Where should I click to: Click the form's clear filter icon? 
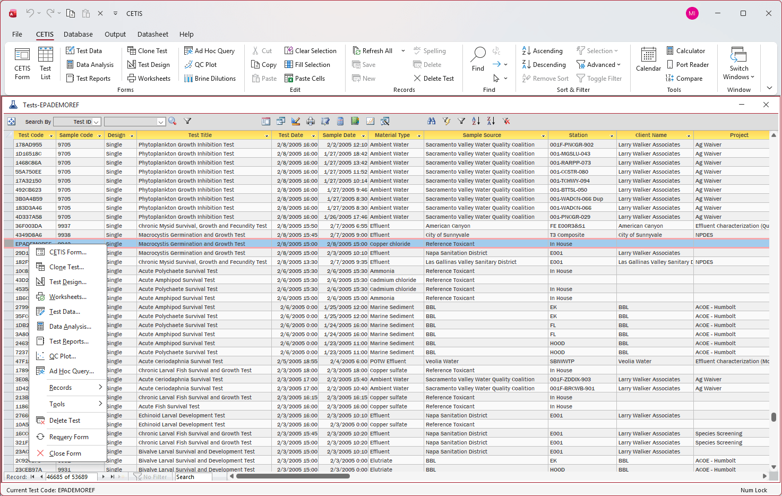pos(506,121)
